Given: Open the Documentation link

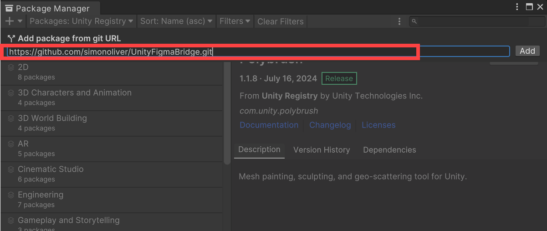Looking at the screenshot, I should tap(269, 125).
